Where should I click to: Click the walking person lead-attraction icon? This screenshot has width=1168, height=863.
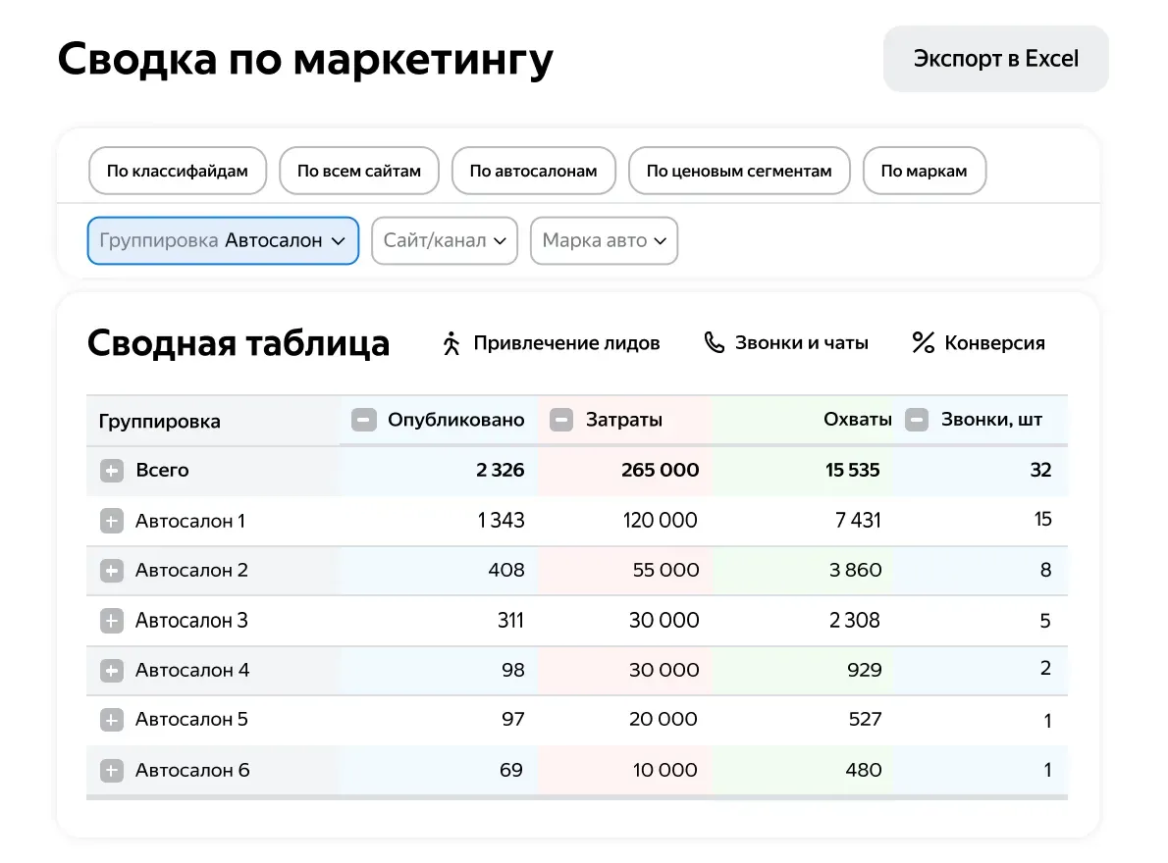(451, 343)
